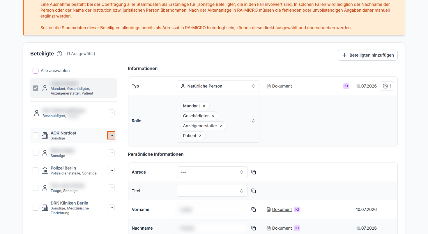Viewport: 428px width, 234px height.
Task: Open history icon beside the Typ date
Action: click(x=387, y=86)
